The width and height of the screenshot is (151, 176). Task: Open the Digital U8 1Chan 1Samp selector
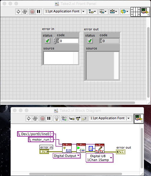pyautogui.click(x=100, y=158)
